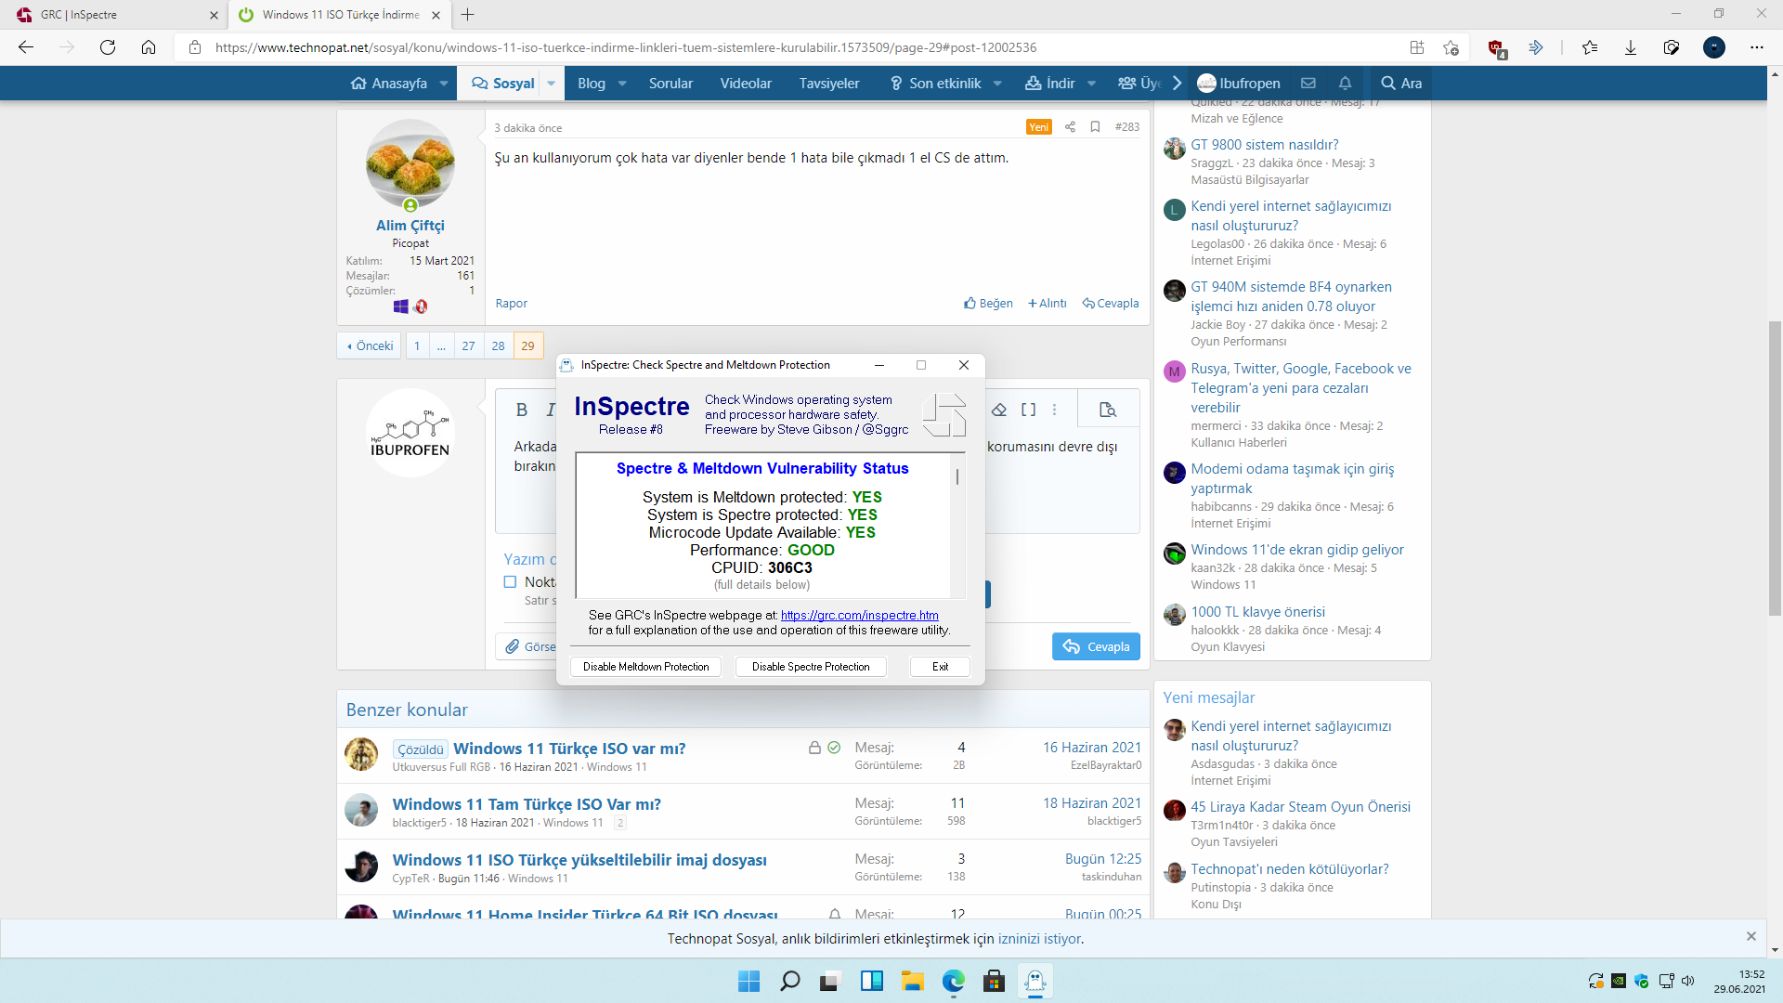Open the inbox envelope icon
1783x1003 pixels.
[x=1308, y=84]
